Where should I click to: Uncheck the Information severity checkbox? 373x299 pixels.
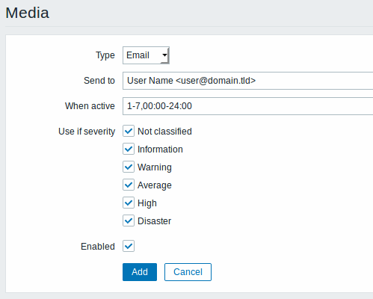pyautogui.click(x=129, y=149)
